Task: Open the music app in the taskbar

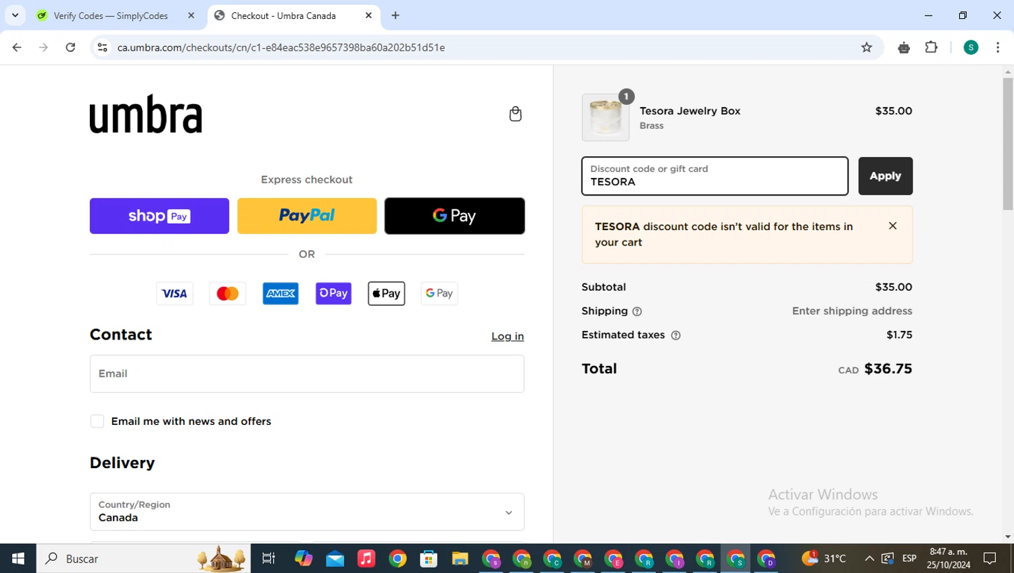Action: pos(366,558)
